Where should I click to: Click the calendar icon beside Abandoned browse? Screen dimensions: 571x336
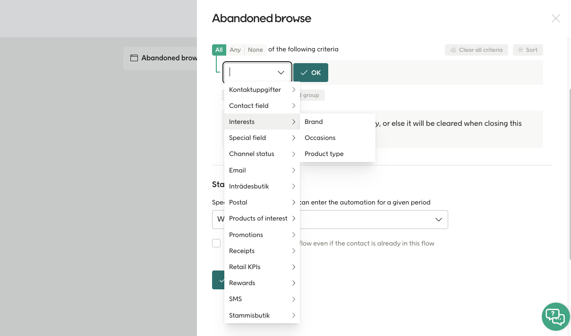click(134, 58)
